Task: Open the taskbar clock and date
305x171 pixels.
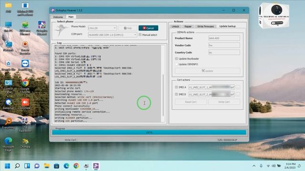Action: [x=290, y=166]
